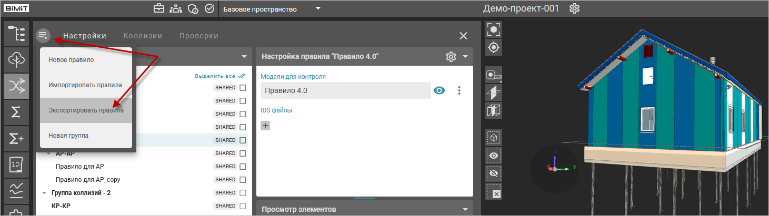
Task: Check the box for Правило для АР
Action: pyautogui.click(x=243, y=167)
